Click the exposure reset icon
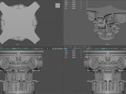Viewport: 126px width, 94px height. [42, 49]
